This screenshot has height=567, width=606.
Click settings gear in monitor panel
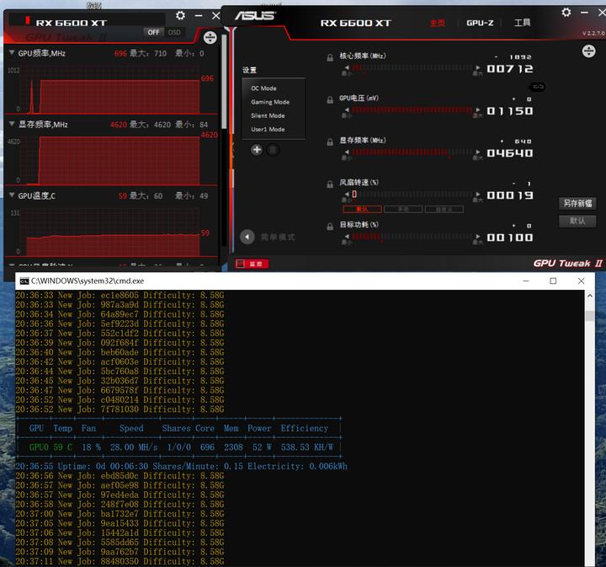point(181,16)
